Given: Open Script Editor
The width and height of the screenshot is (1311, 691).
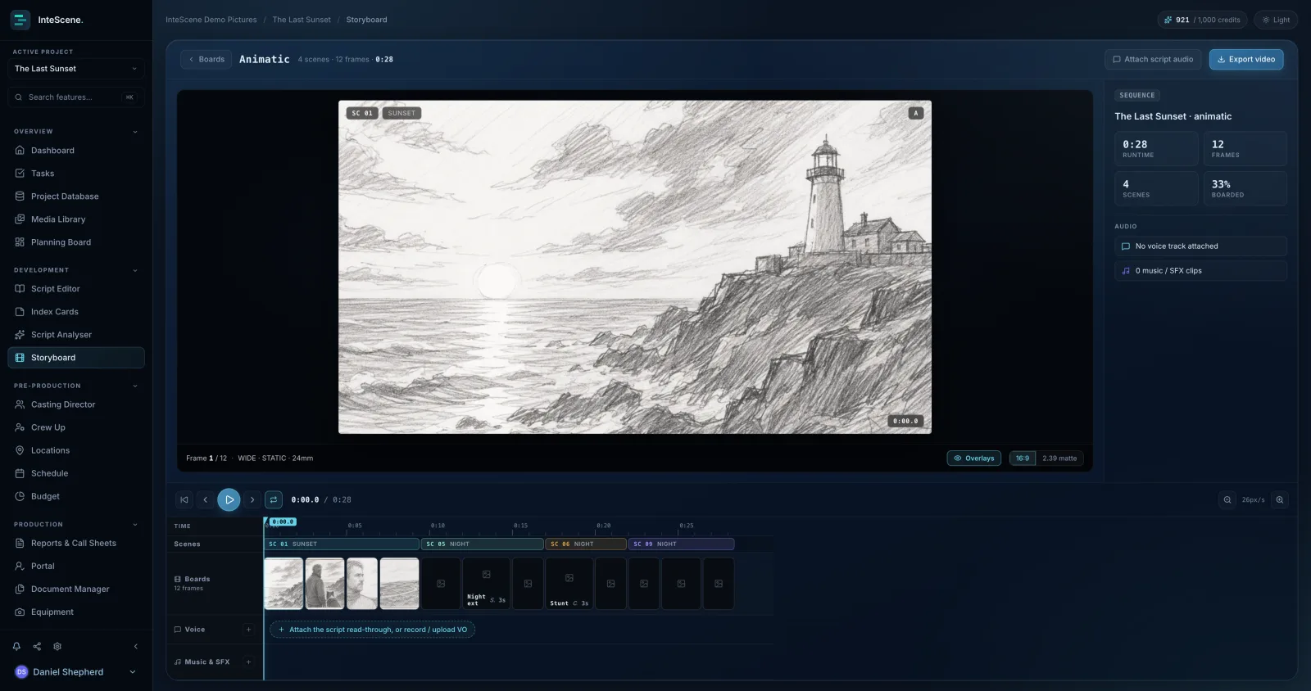Looking at the screenshot, I should point(76,289).
